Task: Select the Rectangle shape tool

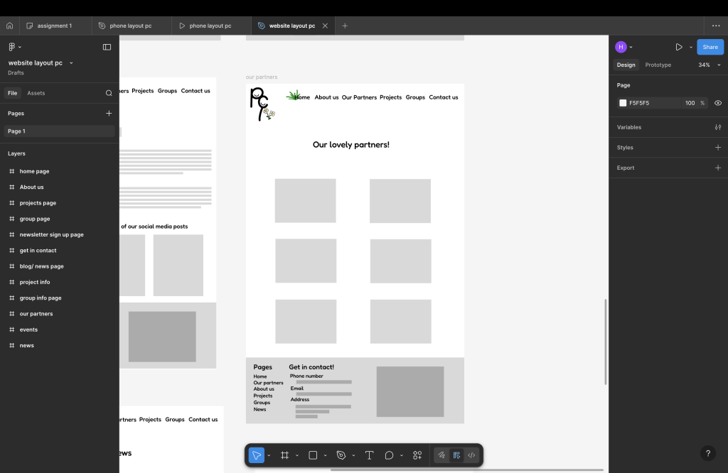Action: click(x=313, y=455)
